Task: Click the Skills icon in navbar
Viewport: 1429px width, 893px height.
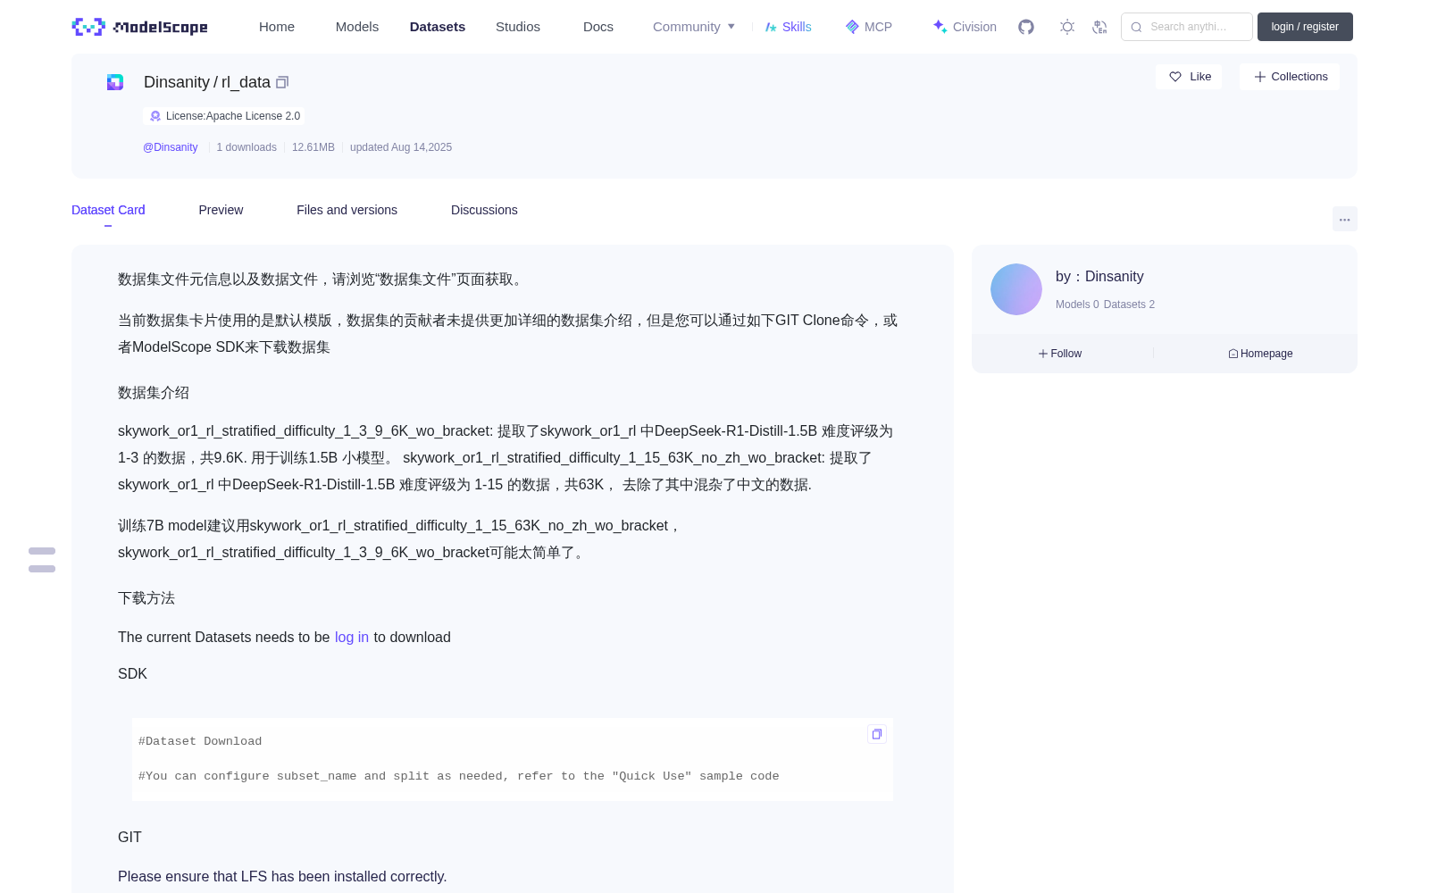Action: point(771,27)
